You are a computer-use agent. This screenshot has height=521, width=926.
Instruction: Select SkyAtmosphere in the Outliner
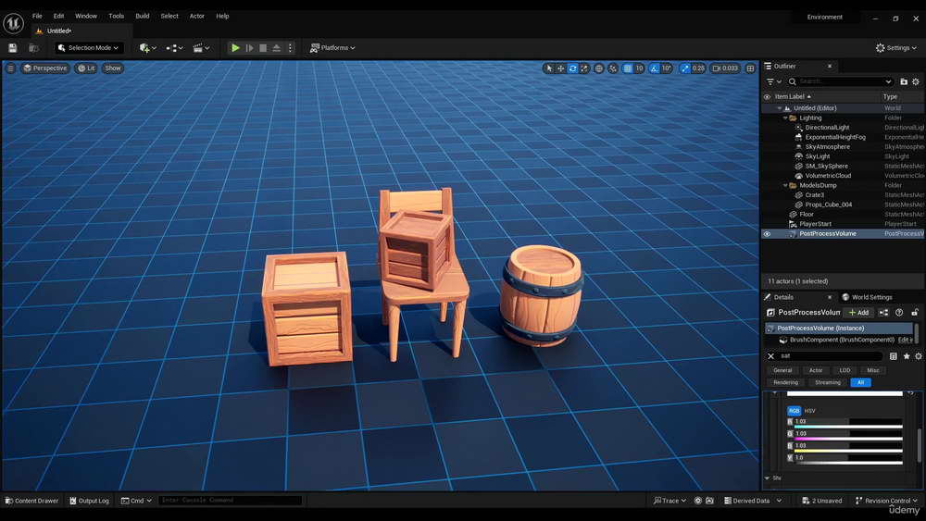click(x=827, y=147)
